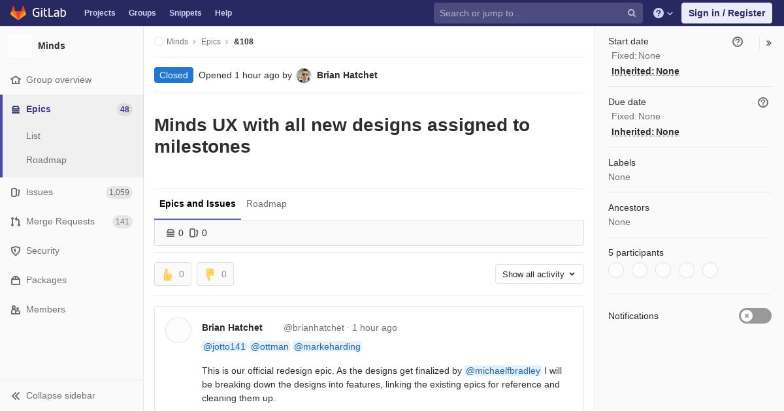This screenshot has height=411, width=784.
Task: Click &108 breadcrumb link
Action: [x=244, y=42]
